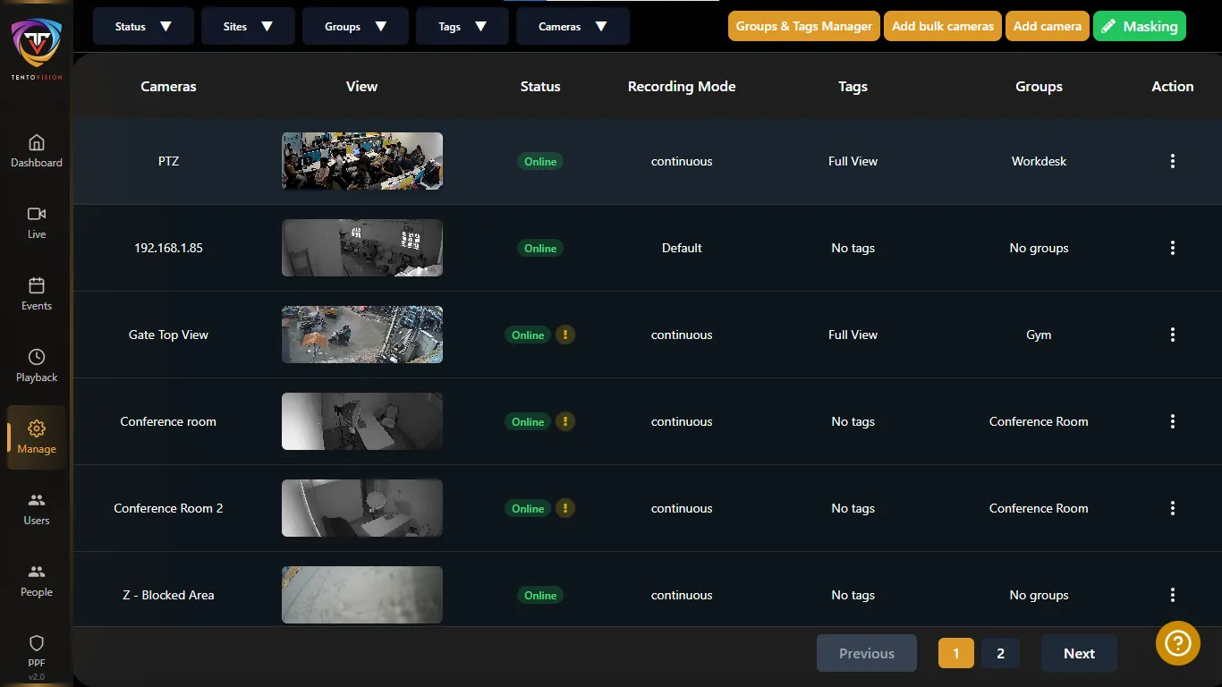1222x687 pixels.
Task: Open the Groups filter dropdown
Action: pyautogui.click(x=355, y=27)
